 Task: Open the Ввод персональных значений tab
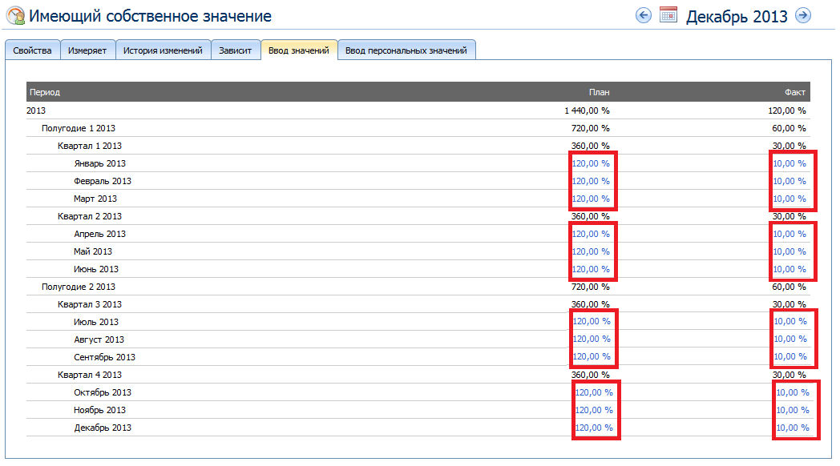[x=406, y=50]
